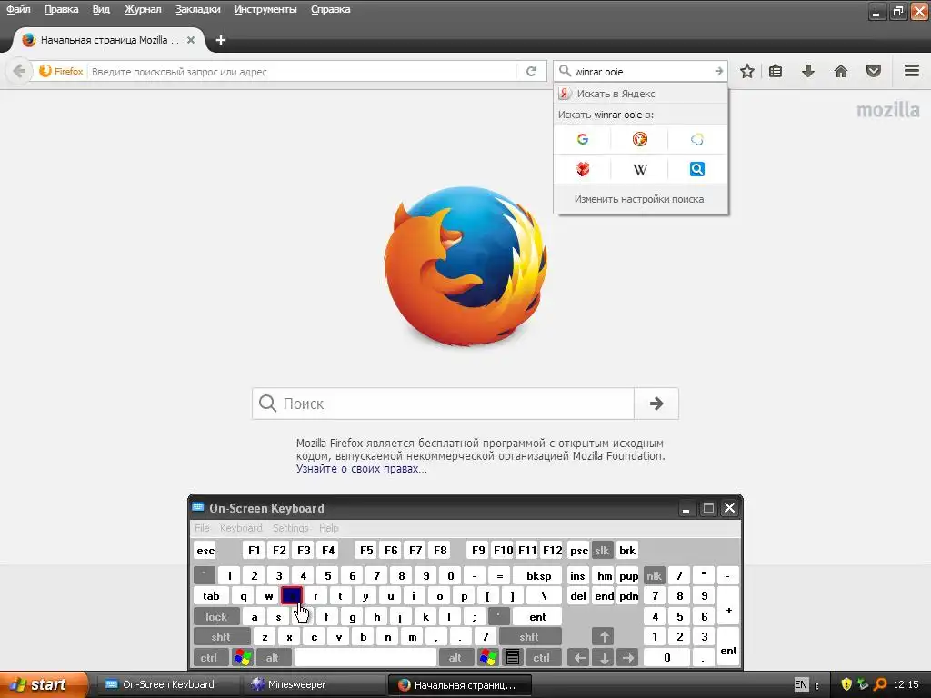Bookmark this page with the star icon
The image size is (931, 698).
tap(747, 71)
